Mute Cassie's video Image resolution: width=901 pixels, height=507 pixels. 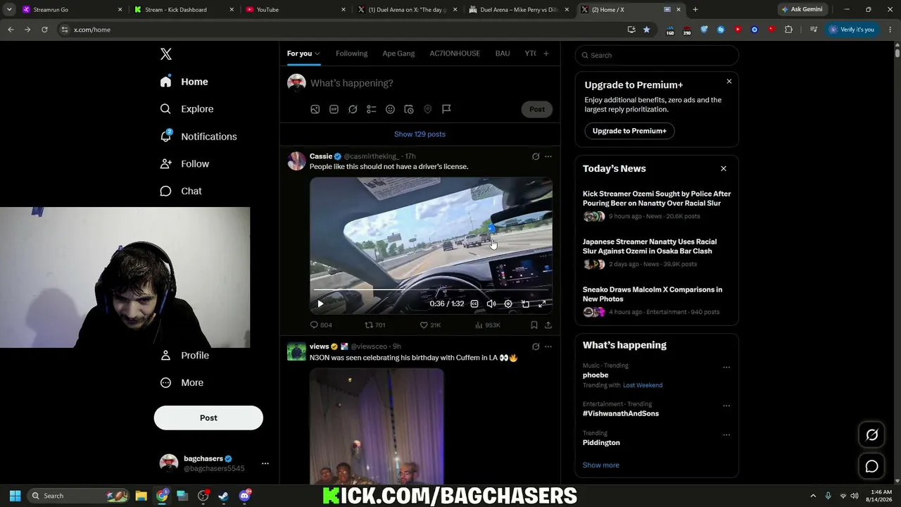(491, 303)
